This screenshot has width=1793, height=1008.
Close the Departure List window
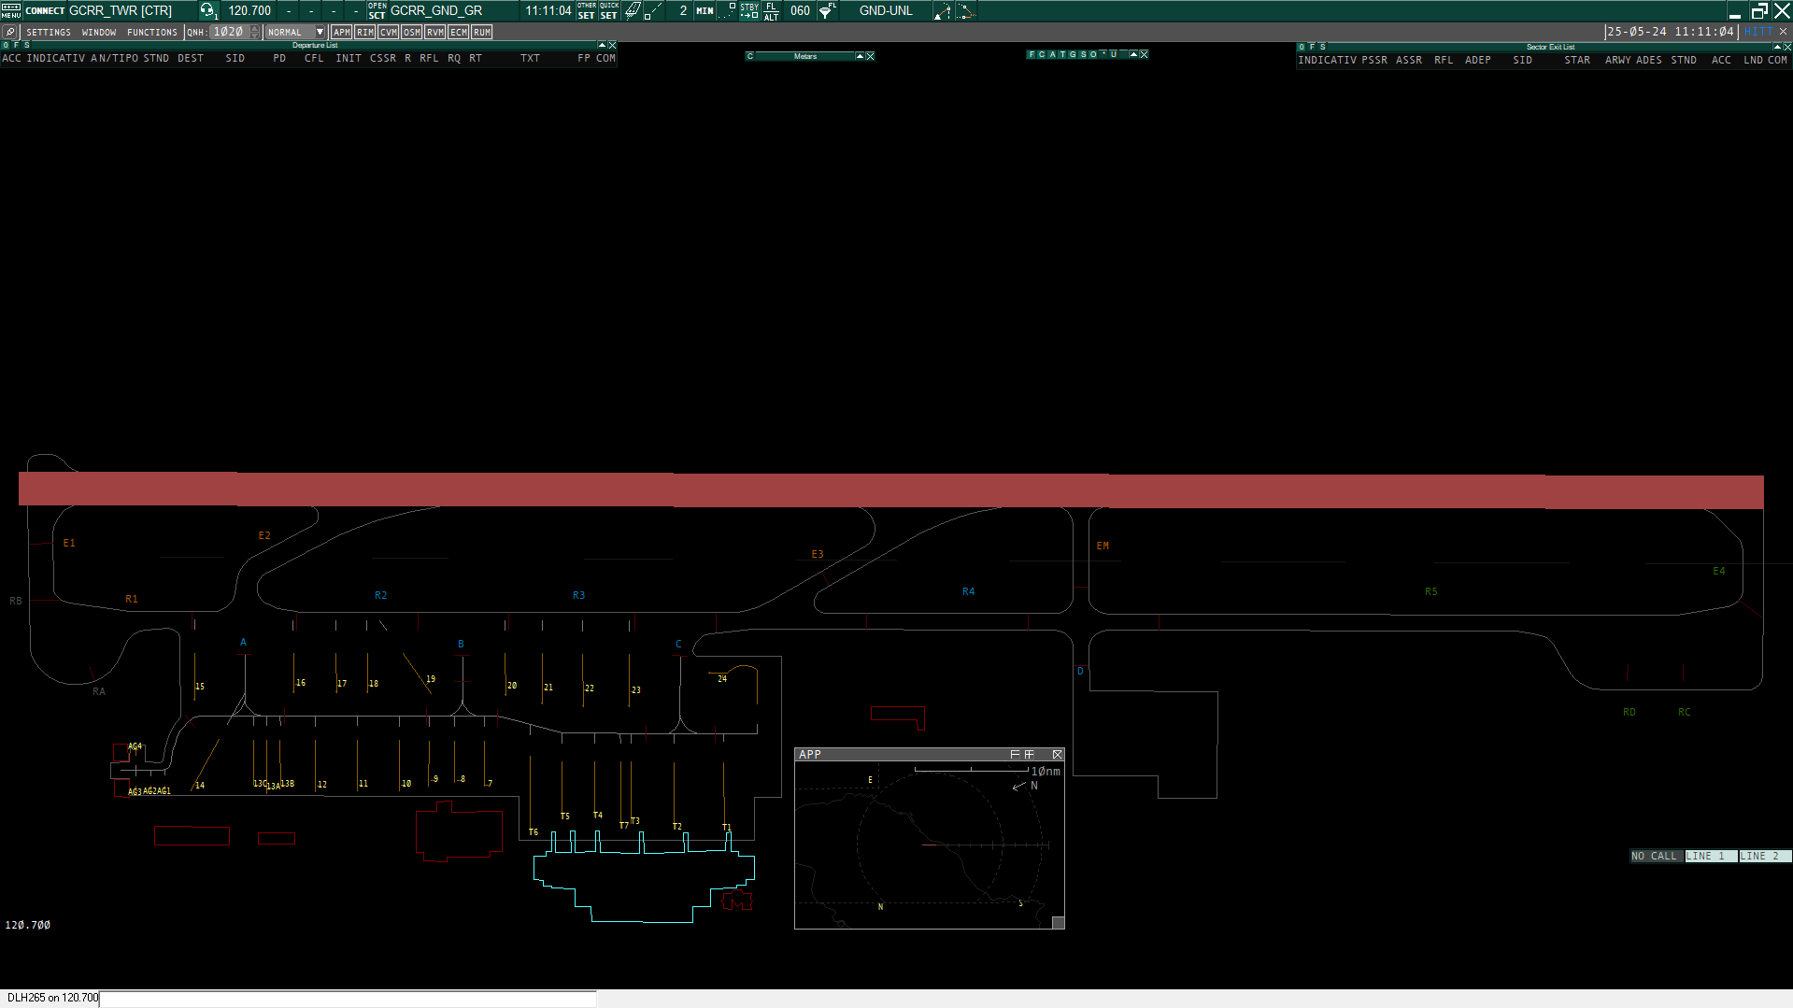coord(612,45)
